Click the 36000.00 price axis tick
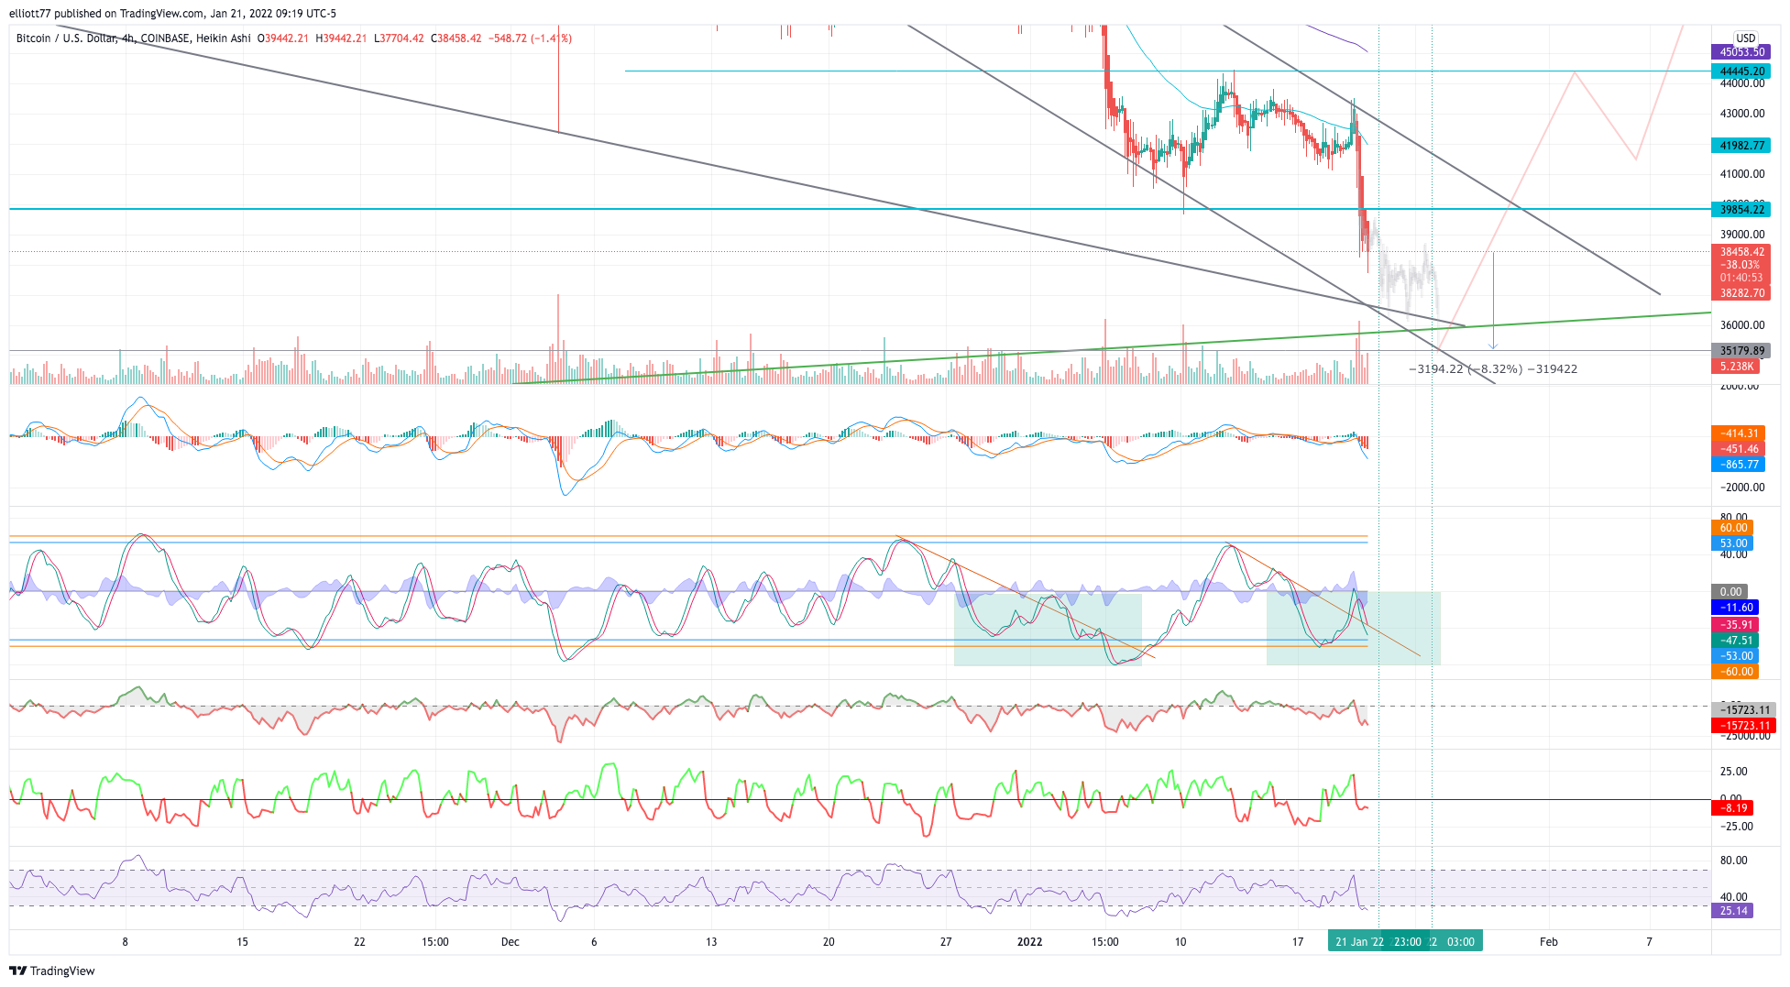 (x=1742, y=325)
